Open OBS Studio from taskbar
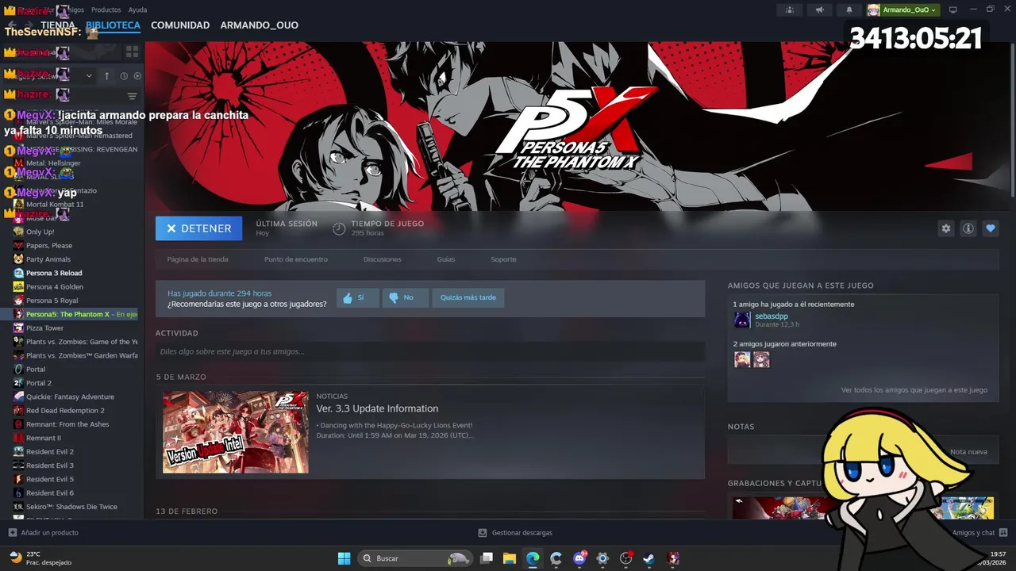Image resolution: width=1016 pixels, height=571 pixels. 625,558
